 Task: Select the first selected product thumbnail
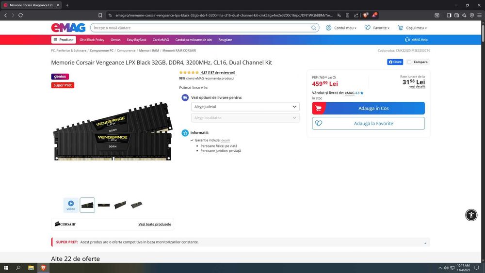coord(87,205)
